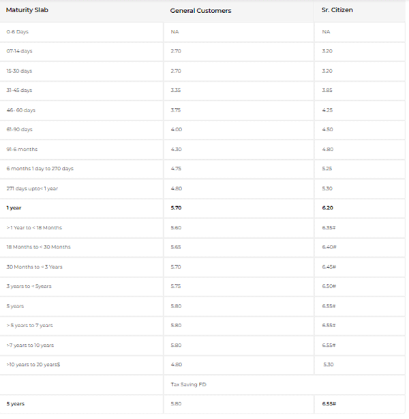Select the 6.45# senior citizen rate
The height and width of the screenshot is (419, 409).
pos(329,267)
